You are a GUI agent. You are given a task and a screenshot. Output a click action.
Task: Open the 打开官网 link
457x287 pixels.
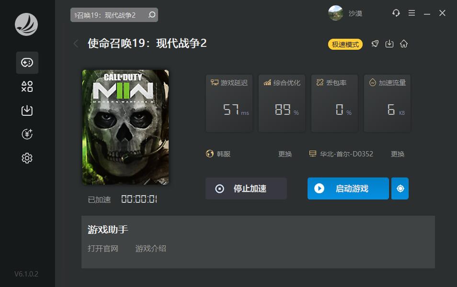tap(103, 249)
